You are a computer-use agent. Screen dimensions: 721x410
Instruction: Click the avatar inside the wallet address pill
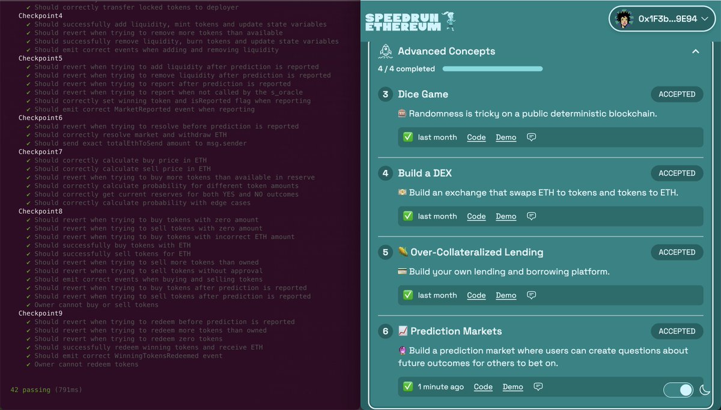[x=622, y=19]
